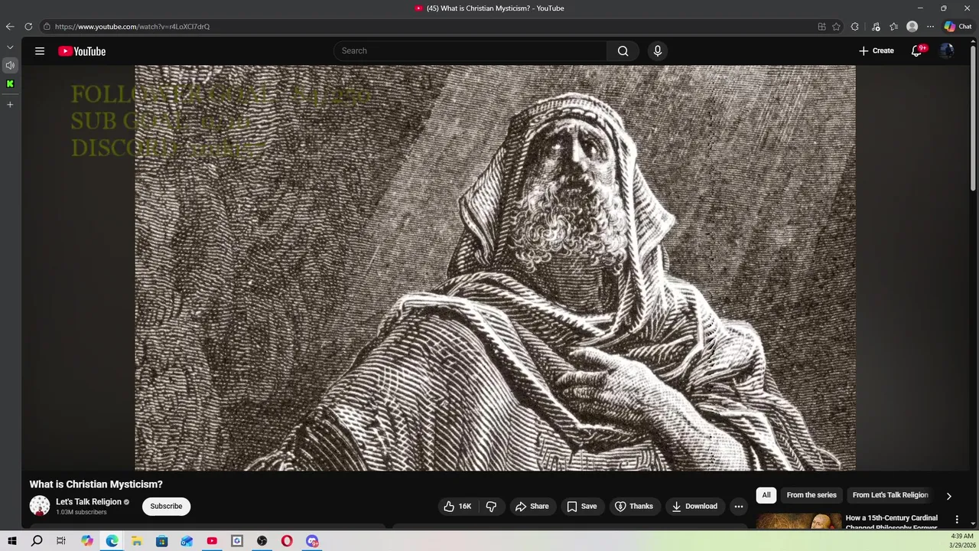The image size is (979, 551).
Task: Send Thanks to the creator
Action: tap(634, 506)
